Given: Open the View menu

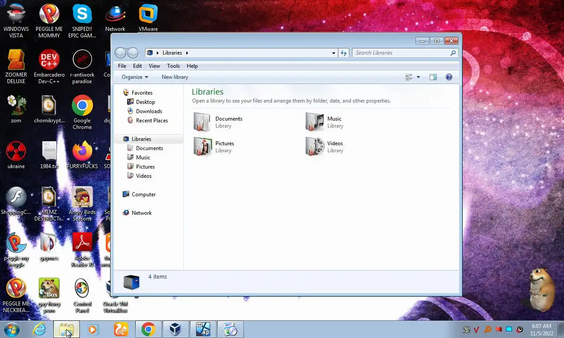Looking at the screenshot, I should [154, 66].
